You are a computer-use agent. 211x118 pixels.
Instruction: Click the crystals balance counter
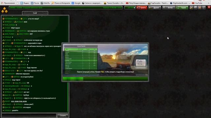tap(130, 8)
